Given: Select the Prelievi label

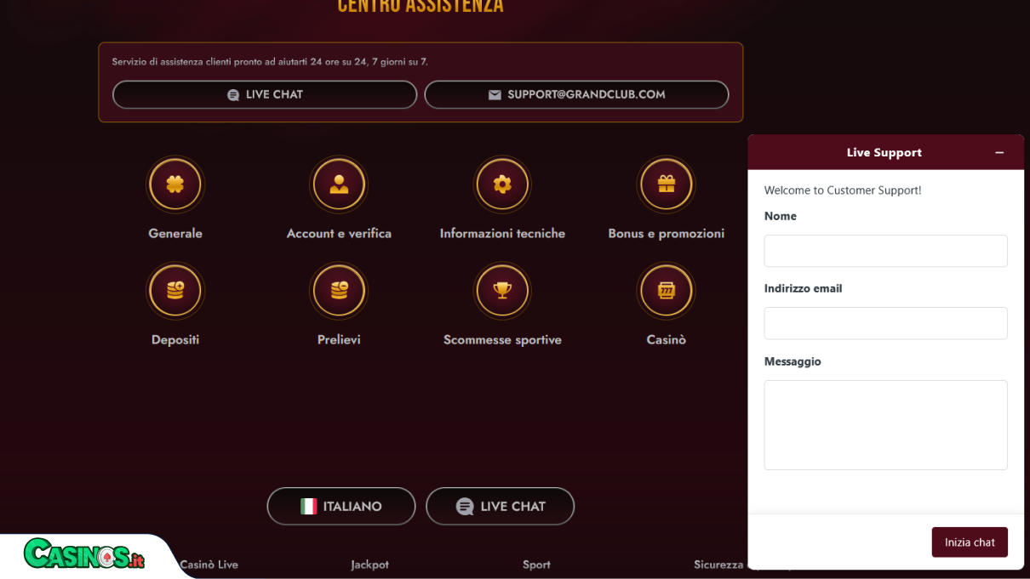Looking at the screenshot, I should [339, 339].
